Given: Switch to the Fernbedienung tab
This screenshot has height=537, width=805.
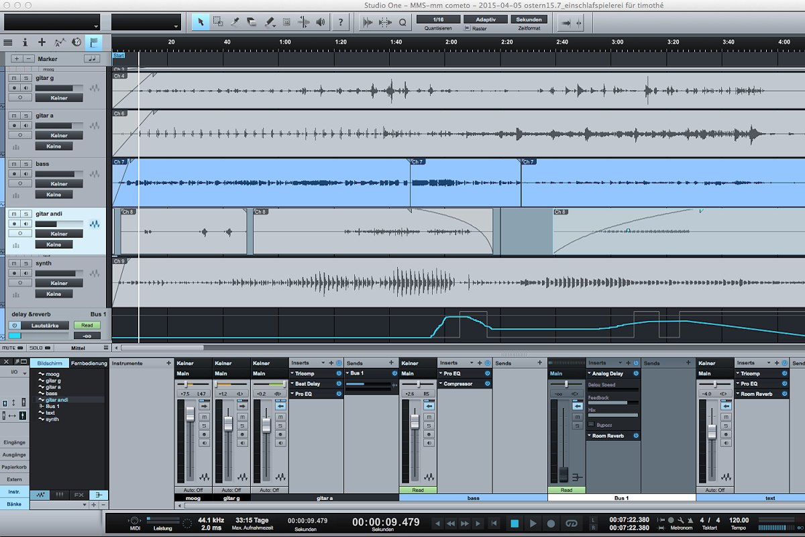Looking at the screenshot, I should click(x=89, y=363).
